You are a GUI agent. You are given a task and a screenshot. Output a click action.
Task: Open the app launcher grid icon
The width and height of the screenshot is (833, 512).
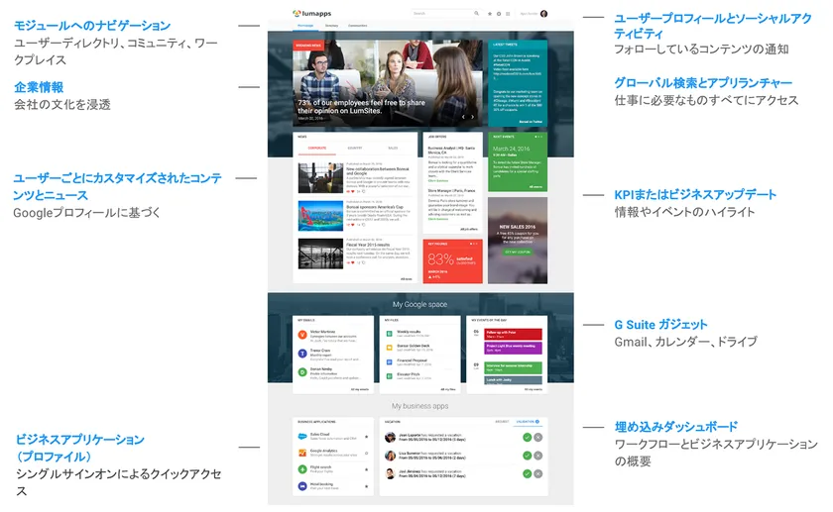508,14
